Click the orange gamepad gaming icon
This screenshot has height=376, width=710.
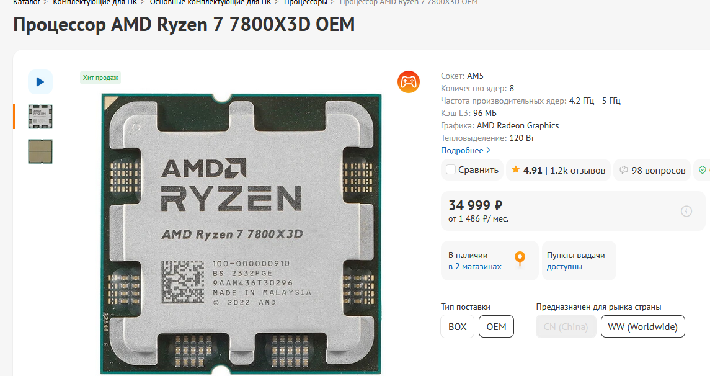coord(409,82)
